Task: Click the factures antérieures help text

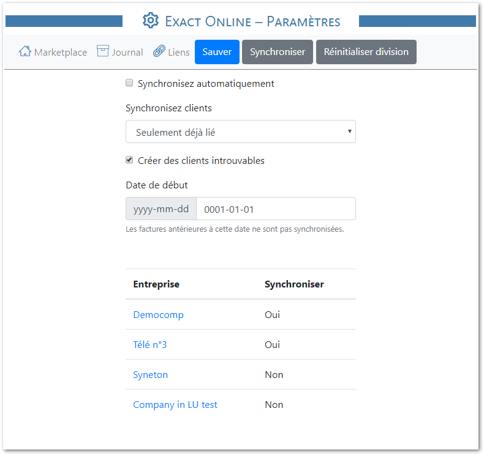Action: click(x=235, y=229)
